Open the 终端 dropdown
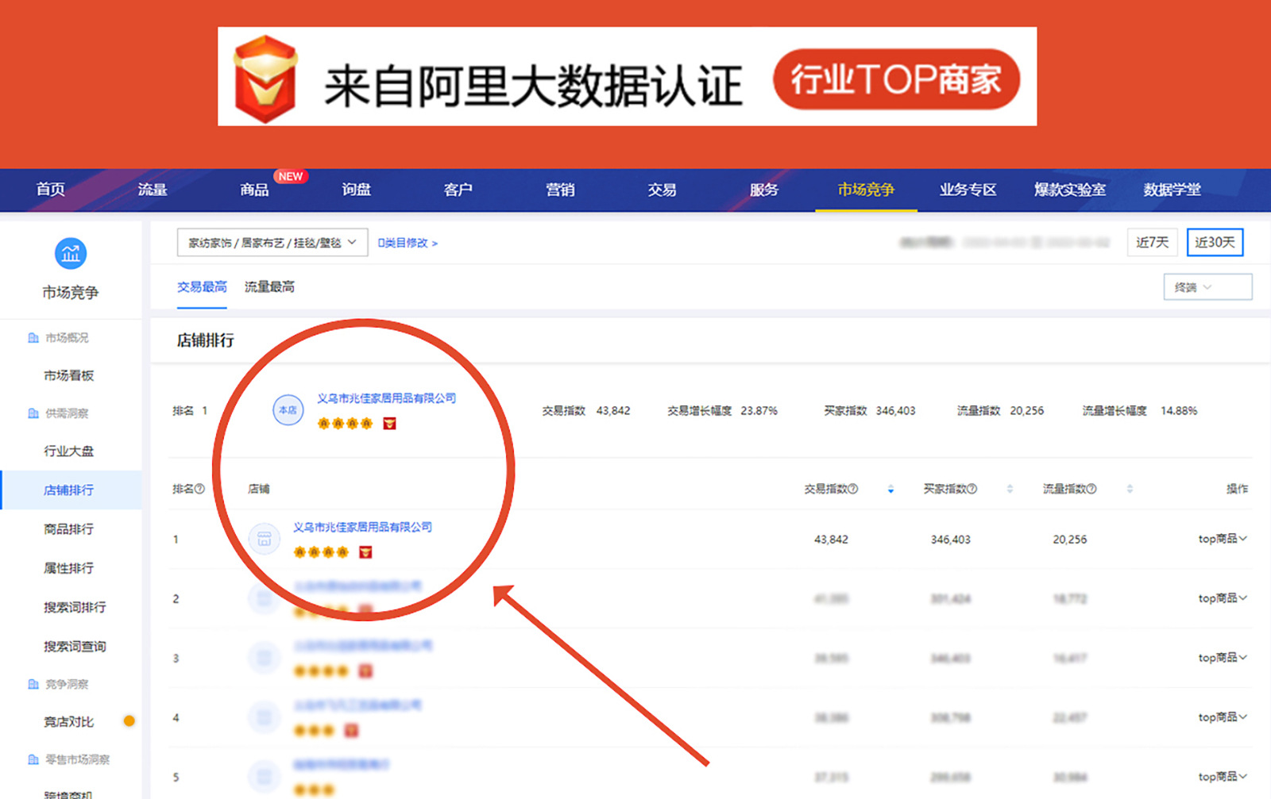The height and width of the screenshot is (799, 1271). tap(1207, 287)
